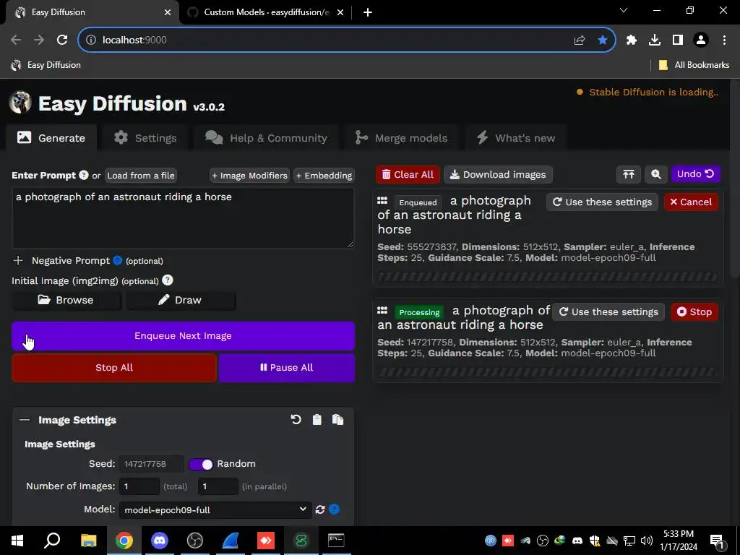Viewport: 740px width, 555px height.
Task: Browse for an initial image
Action: point(66,300)
